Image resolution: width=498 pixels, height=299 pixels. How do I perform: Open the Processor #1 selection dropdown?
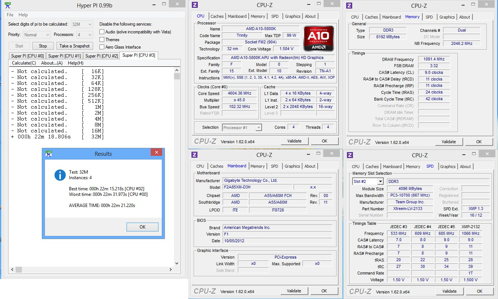tap(242, 127)
